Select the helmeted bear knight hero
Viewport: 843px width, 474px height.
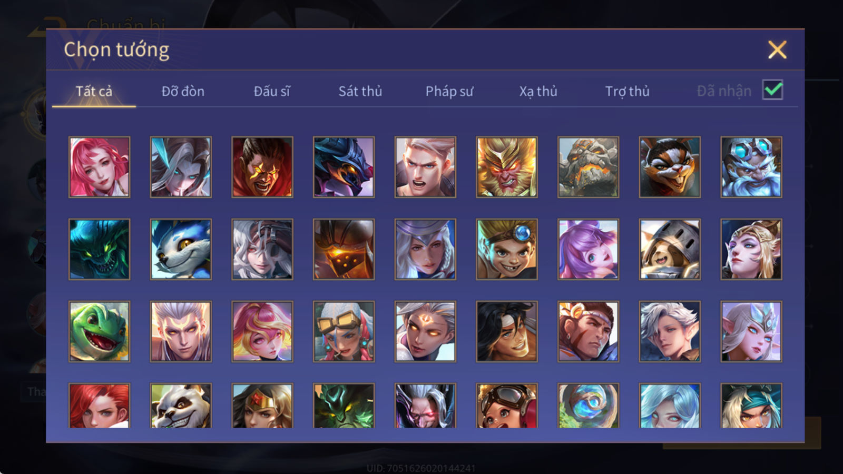click(670, 249)
